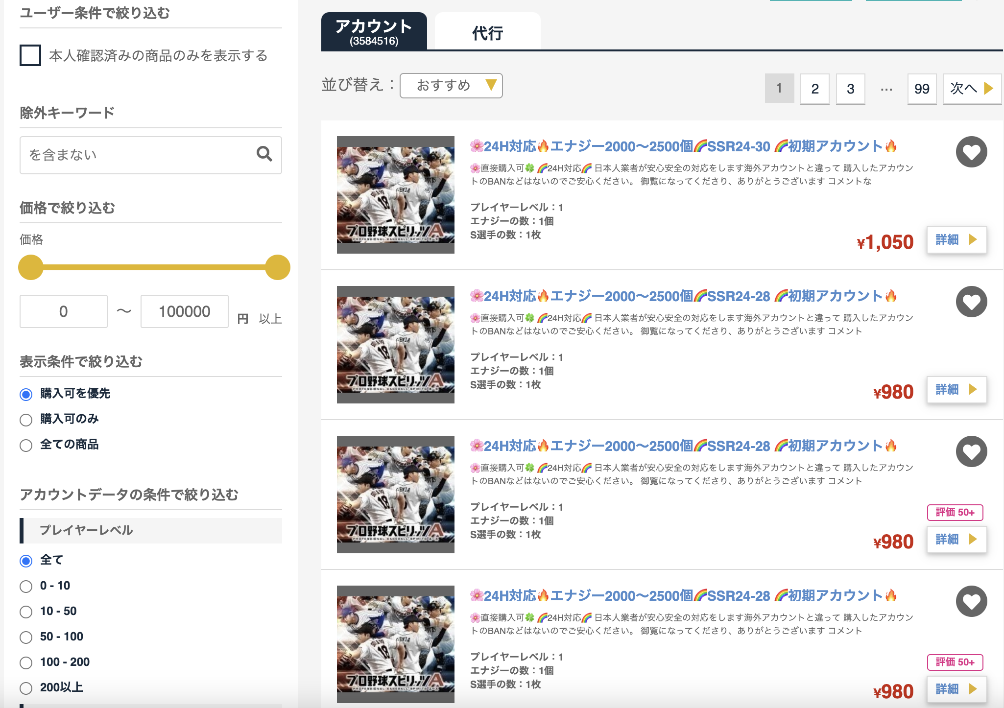Switch to the 代行 tab
Viewport: 1004px width, 708px height.
pos(488,31)
